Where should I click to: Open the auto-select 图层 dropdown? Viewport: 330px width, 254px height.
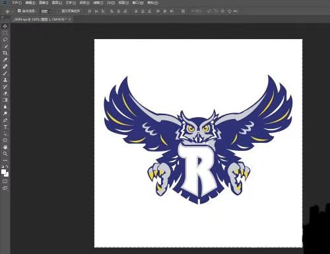(47, 11)
